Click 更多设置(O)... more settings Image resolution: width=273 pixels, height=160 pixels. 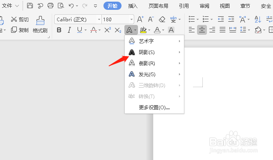pos(154,108)
